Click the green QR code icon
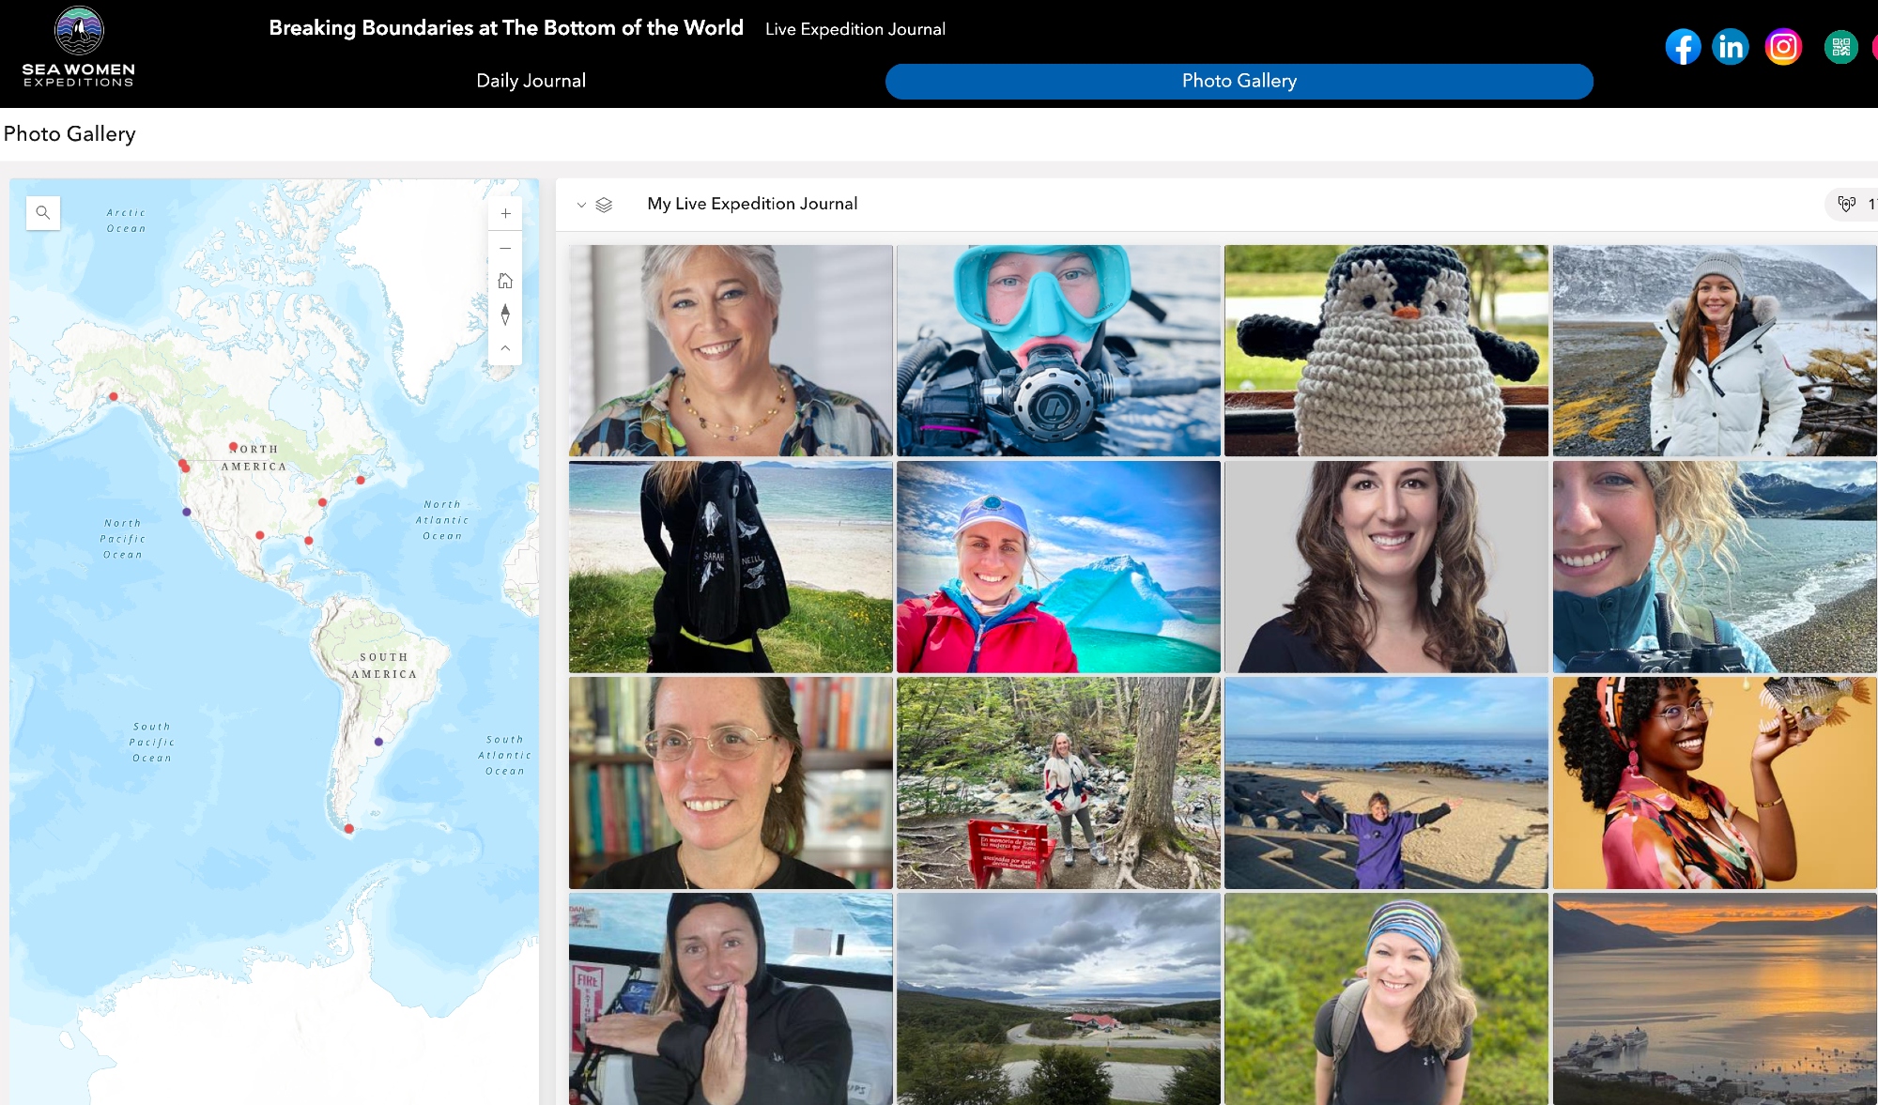Screen dimensions: 1878x1105 click(x=1840, y=47)
